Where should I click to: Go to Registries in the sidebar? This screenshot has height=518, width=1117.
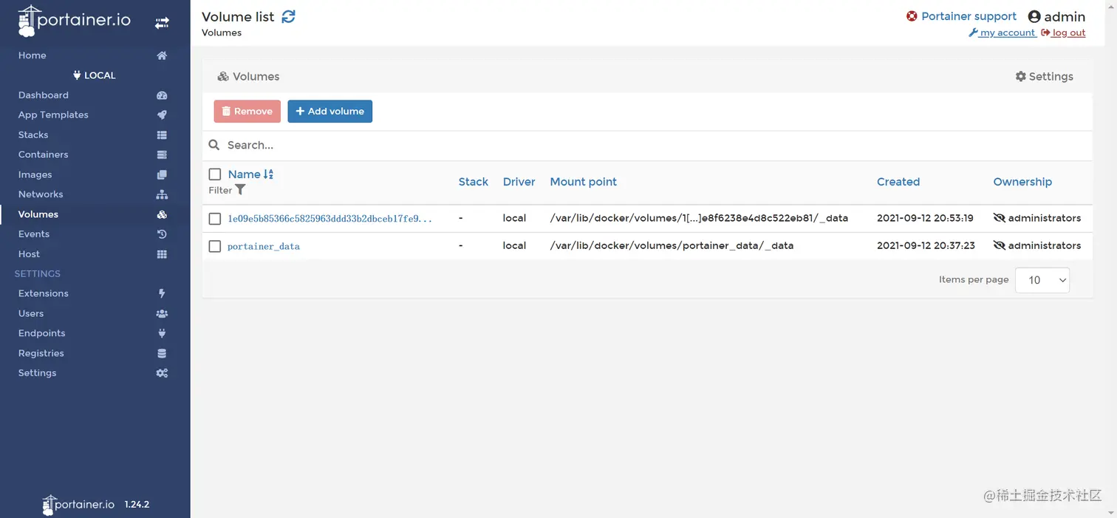tap(41, 353)
